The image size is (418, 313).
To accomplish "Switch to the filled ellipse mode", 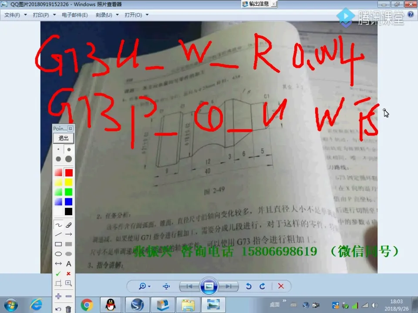I will 69,253.
